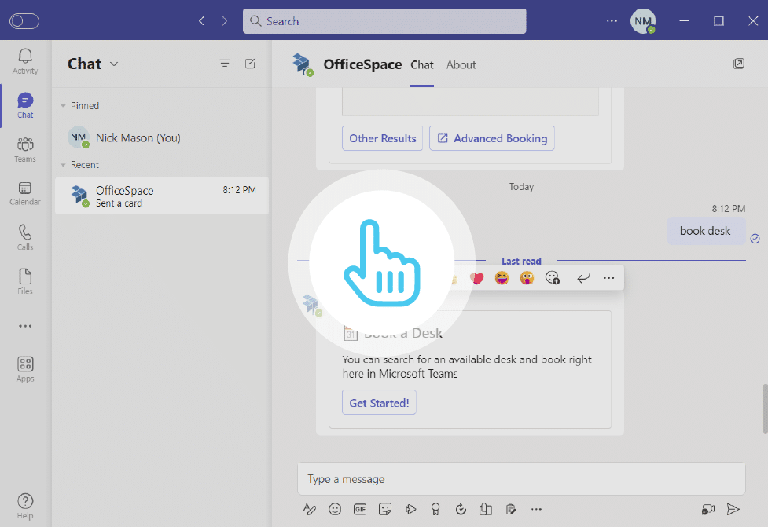Image resolution: width=768 pixels, height=527 pixels.
Task: React with the laughing emoji
Action: pos(502,277)
